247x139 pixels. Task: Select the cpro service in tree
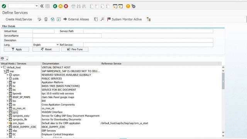[x=15, y=112]
